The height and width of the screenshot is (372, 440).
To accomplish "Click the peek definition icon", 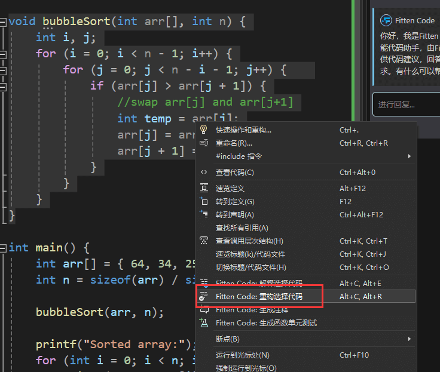I will [204, 188].
